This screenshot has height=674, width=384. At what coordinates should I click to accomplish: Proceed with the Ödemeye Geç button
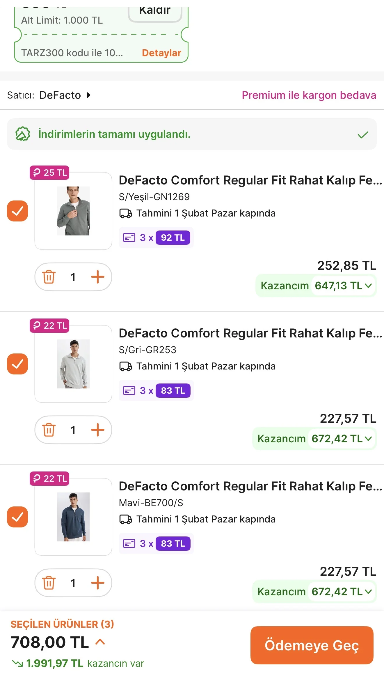312,645
